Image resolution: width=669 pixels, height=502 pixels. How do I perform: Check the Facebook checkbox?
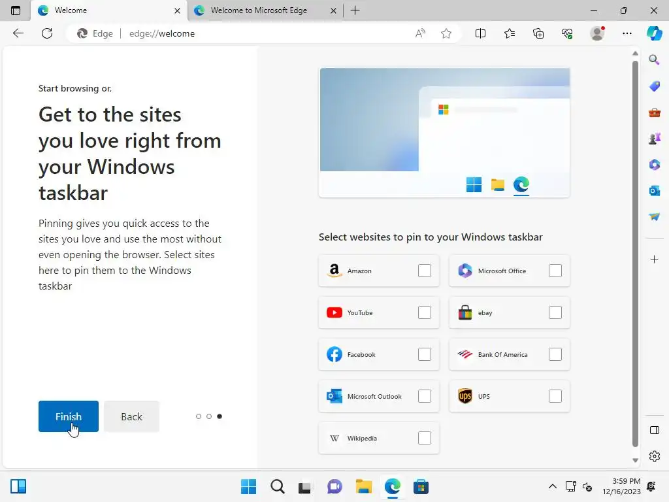pos(425,354)
